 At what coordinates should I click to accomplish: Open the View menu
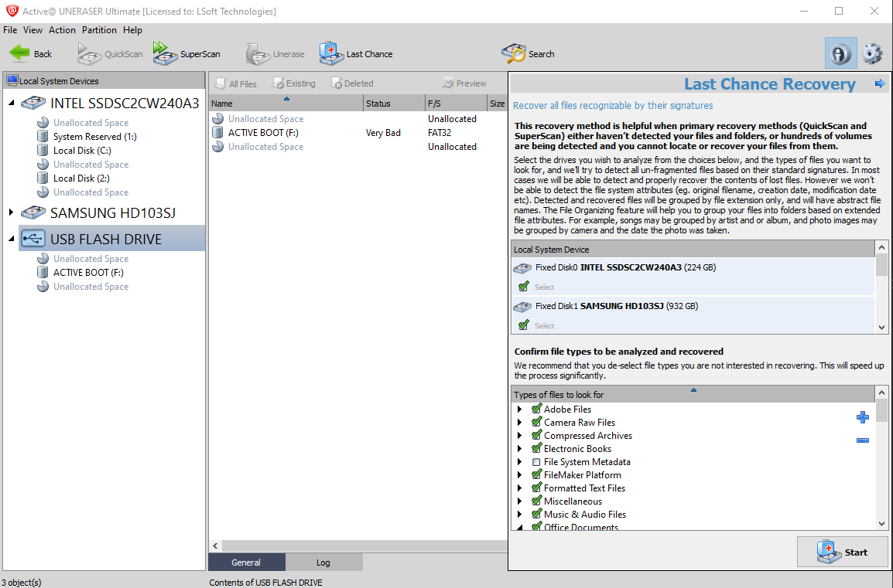tap(33, 30)
